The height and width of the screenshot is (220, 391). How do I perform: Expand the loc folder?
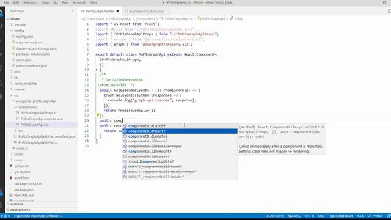[x=42, y=130]
